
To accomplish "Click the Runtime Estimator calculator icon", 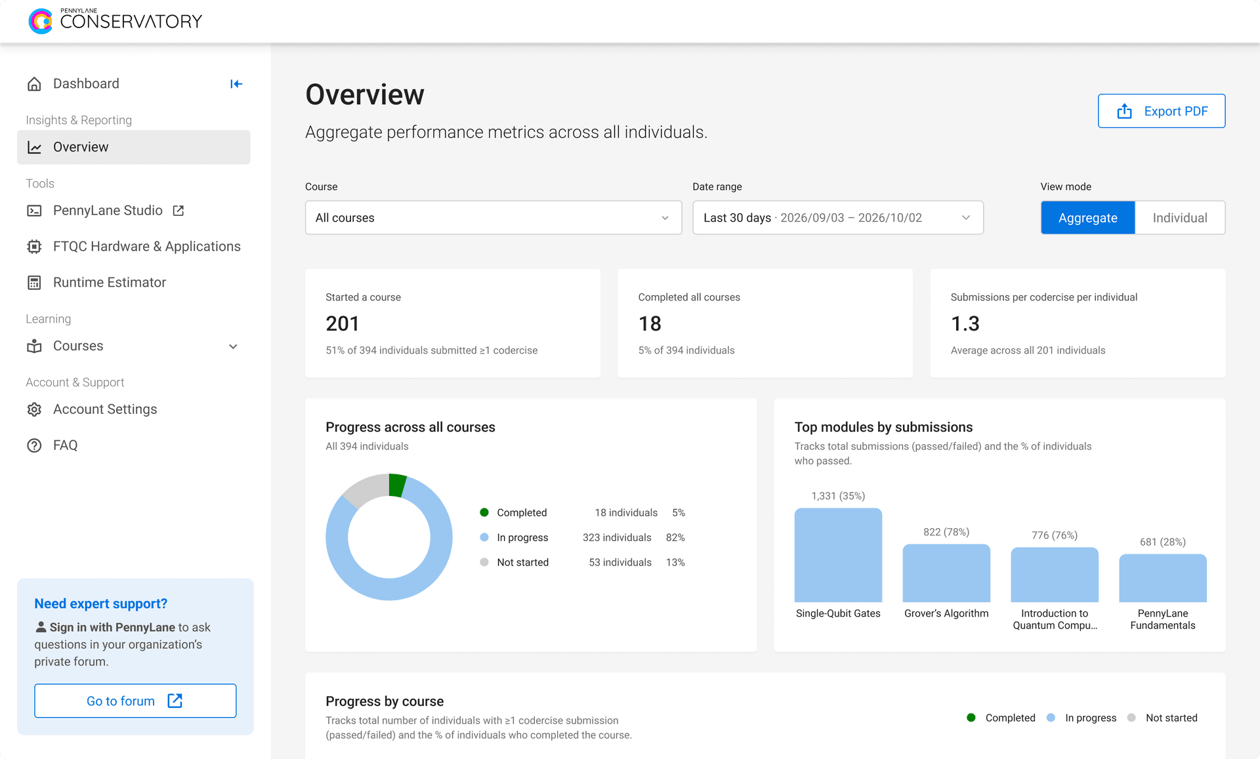I will 34,283.
